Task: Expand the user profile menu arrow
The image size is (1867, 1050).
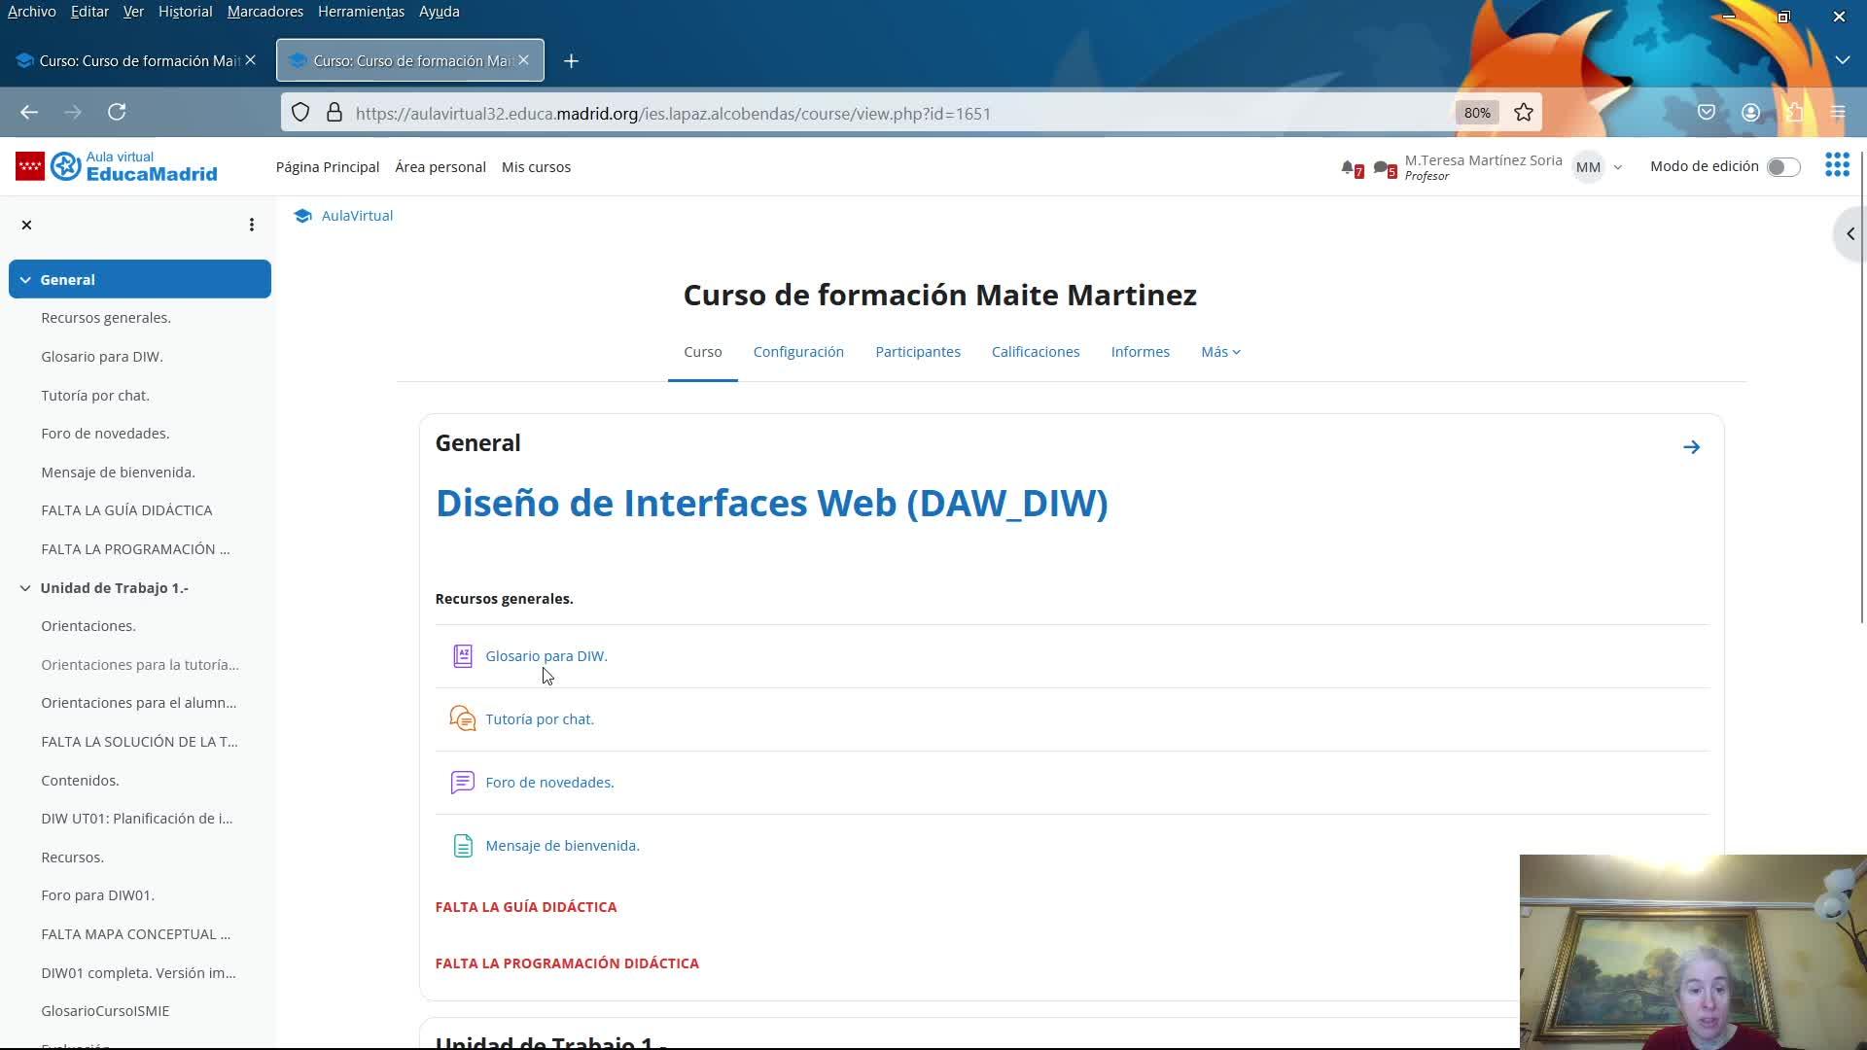Action: 1618,167
